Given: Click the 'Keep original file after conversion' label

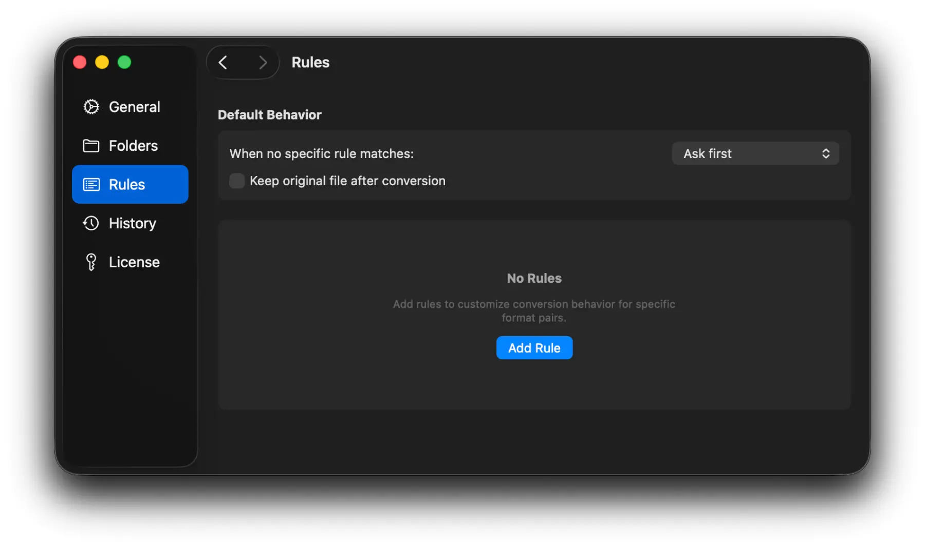Looking at the screenshot, I should (x=347, y=181).
